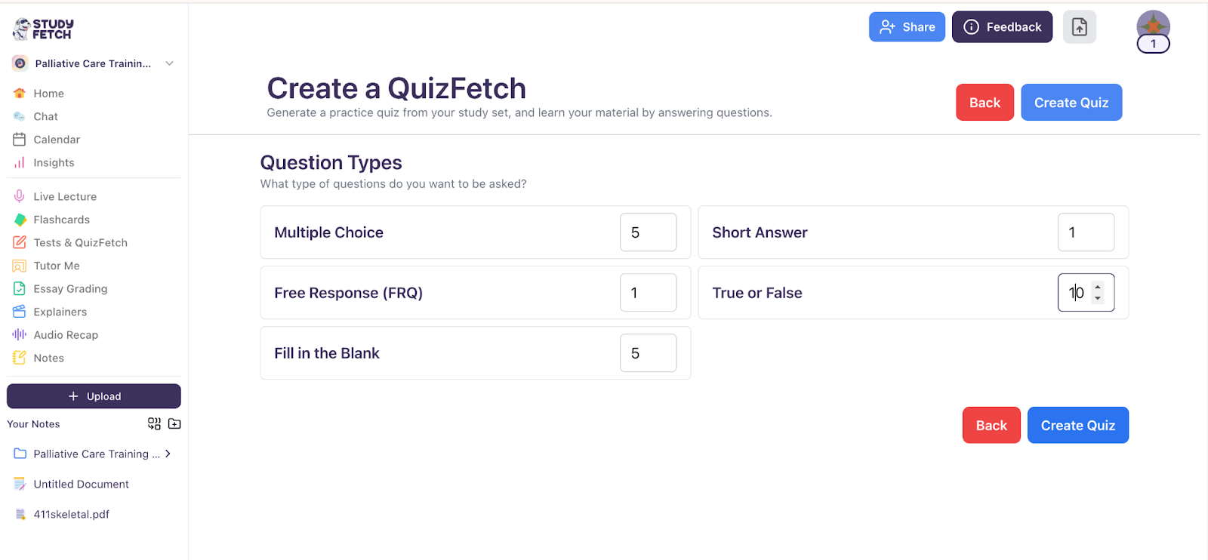Click the StudyFetch logo
The image size is (1208, 560).
(x=41, y=28)
